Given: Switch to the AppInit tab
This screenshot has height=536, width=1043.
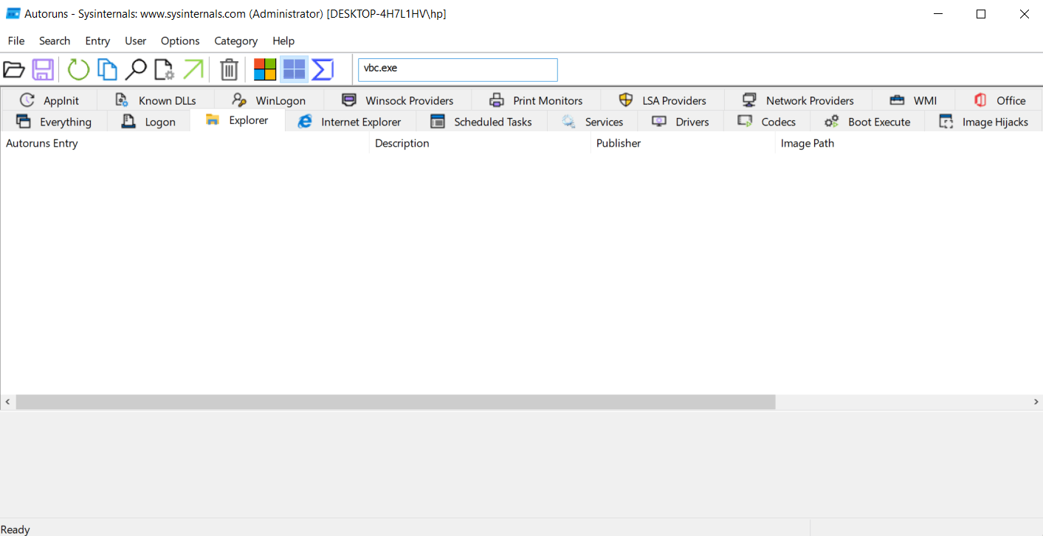Looking at the screenshot, I should click(49, 100).
